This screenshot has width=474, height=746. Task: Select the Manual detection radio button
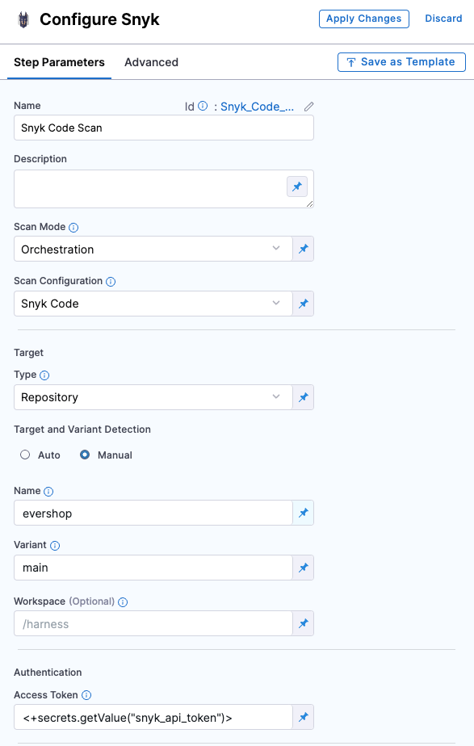[85, 455]
